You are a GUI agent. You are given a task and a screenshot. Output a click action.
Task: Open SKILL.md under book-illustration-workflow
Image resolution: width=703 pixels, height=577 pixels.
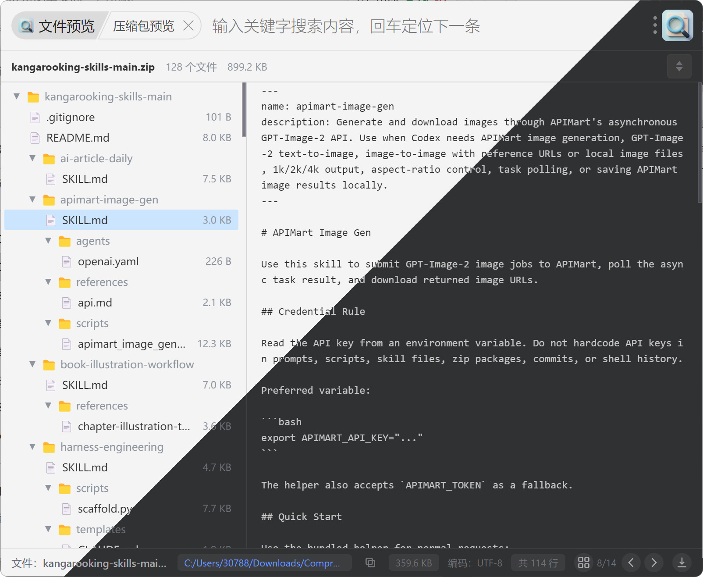pos(121,385)
